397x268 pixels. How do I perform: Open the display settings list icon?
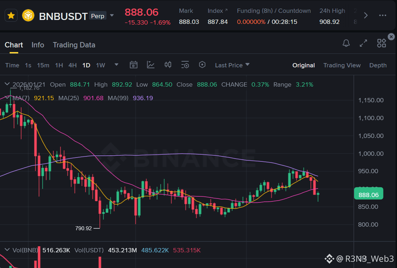(x=185, y=65)
